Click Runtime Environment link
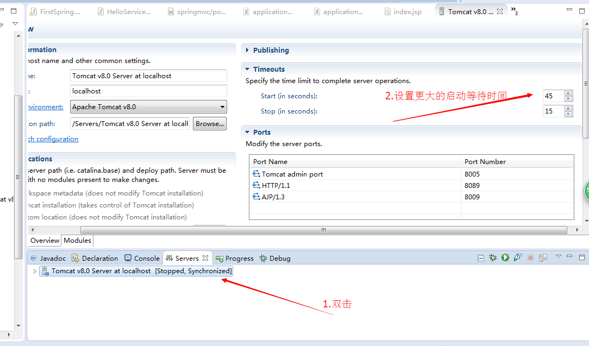Screen dimensions: 589x346 click(46, 107)
